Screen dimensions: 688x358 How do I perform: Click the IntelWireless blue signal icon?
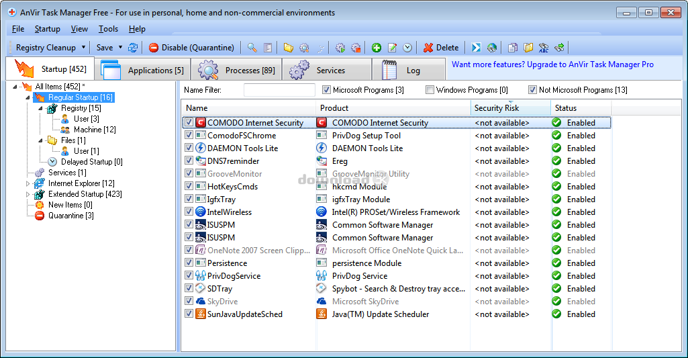click(x=201, y=212)
